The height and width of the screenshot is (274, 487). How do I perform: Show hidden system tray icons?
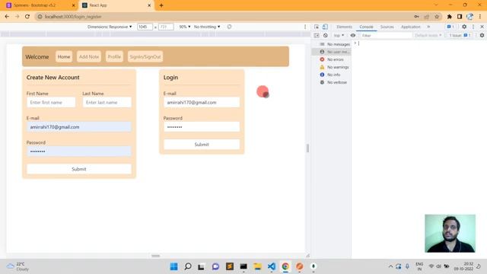coord(390,266)
